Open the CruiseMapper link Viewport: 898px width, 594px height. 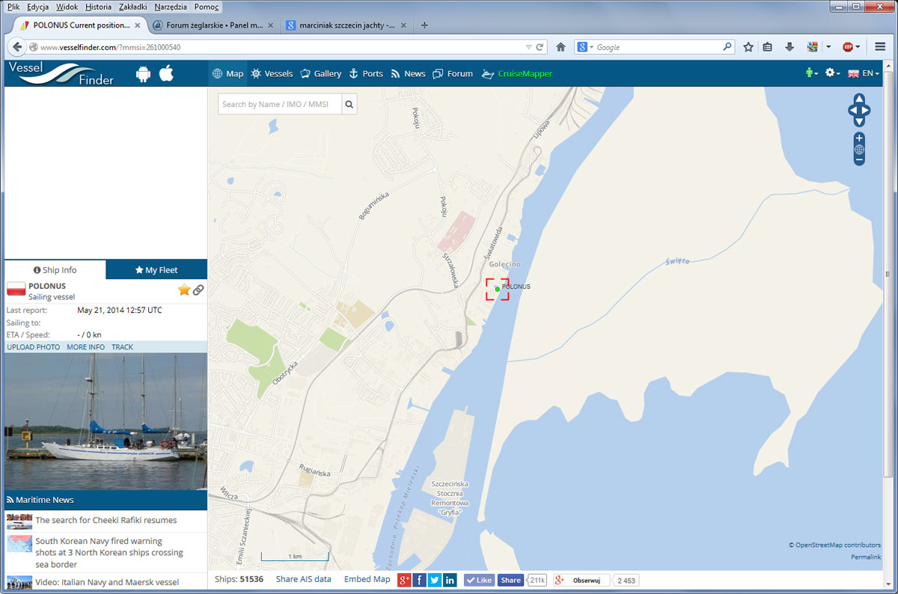tap(517, 73)
